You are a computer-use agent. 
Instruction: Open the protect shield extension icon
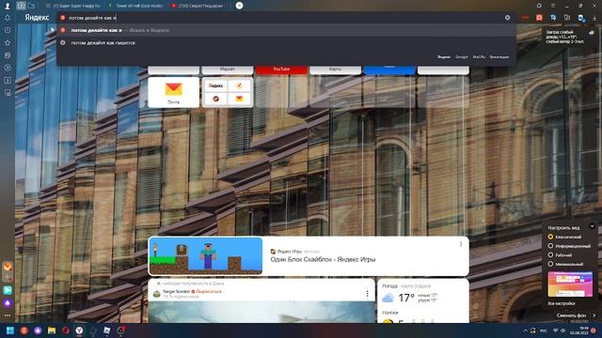click(x=567, y=18)
